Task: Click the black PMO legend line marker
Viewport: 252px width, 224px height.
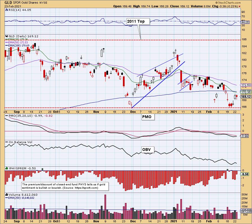Action: (7, 116)
